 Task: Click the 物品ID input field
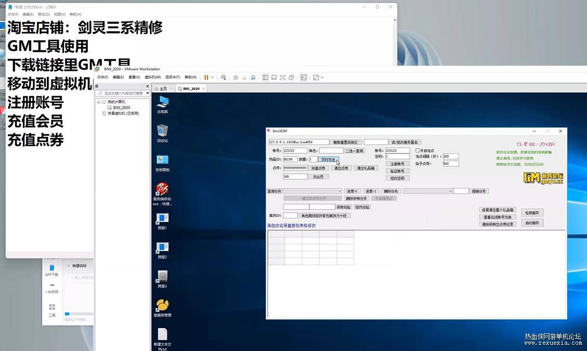tap(290, 160)
